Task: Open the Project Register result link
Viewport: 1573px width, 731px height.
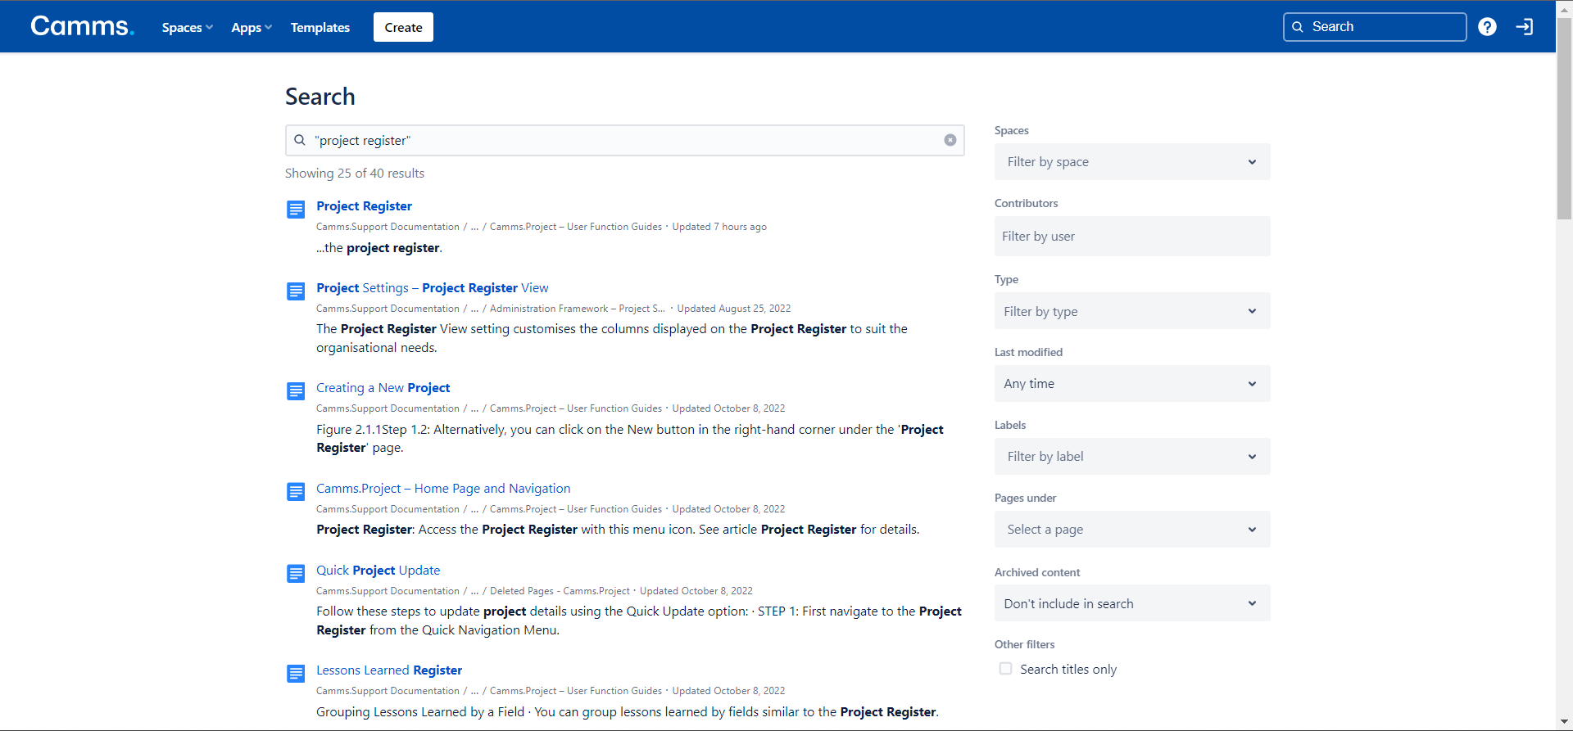Action: [364, 206]
